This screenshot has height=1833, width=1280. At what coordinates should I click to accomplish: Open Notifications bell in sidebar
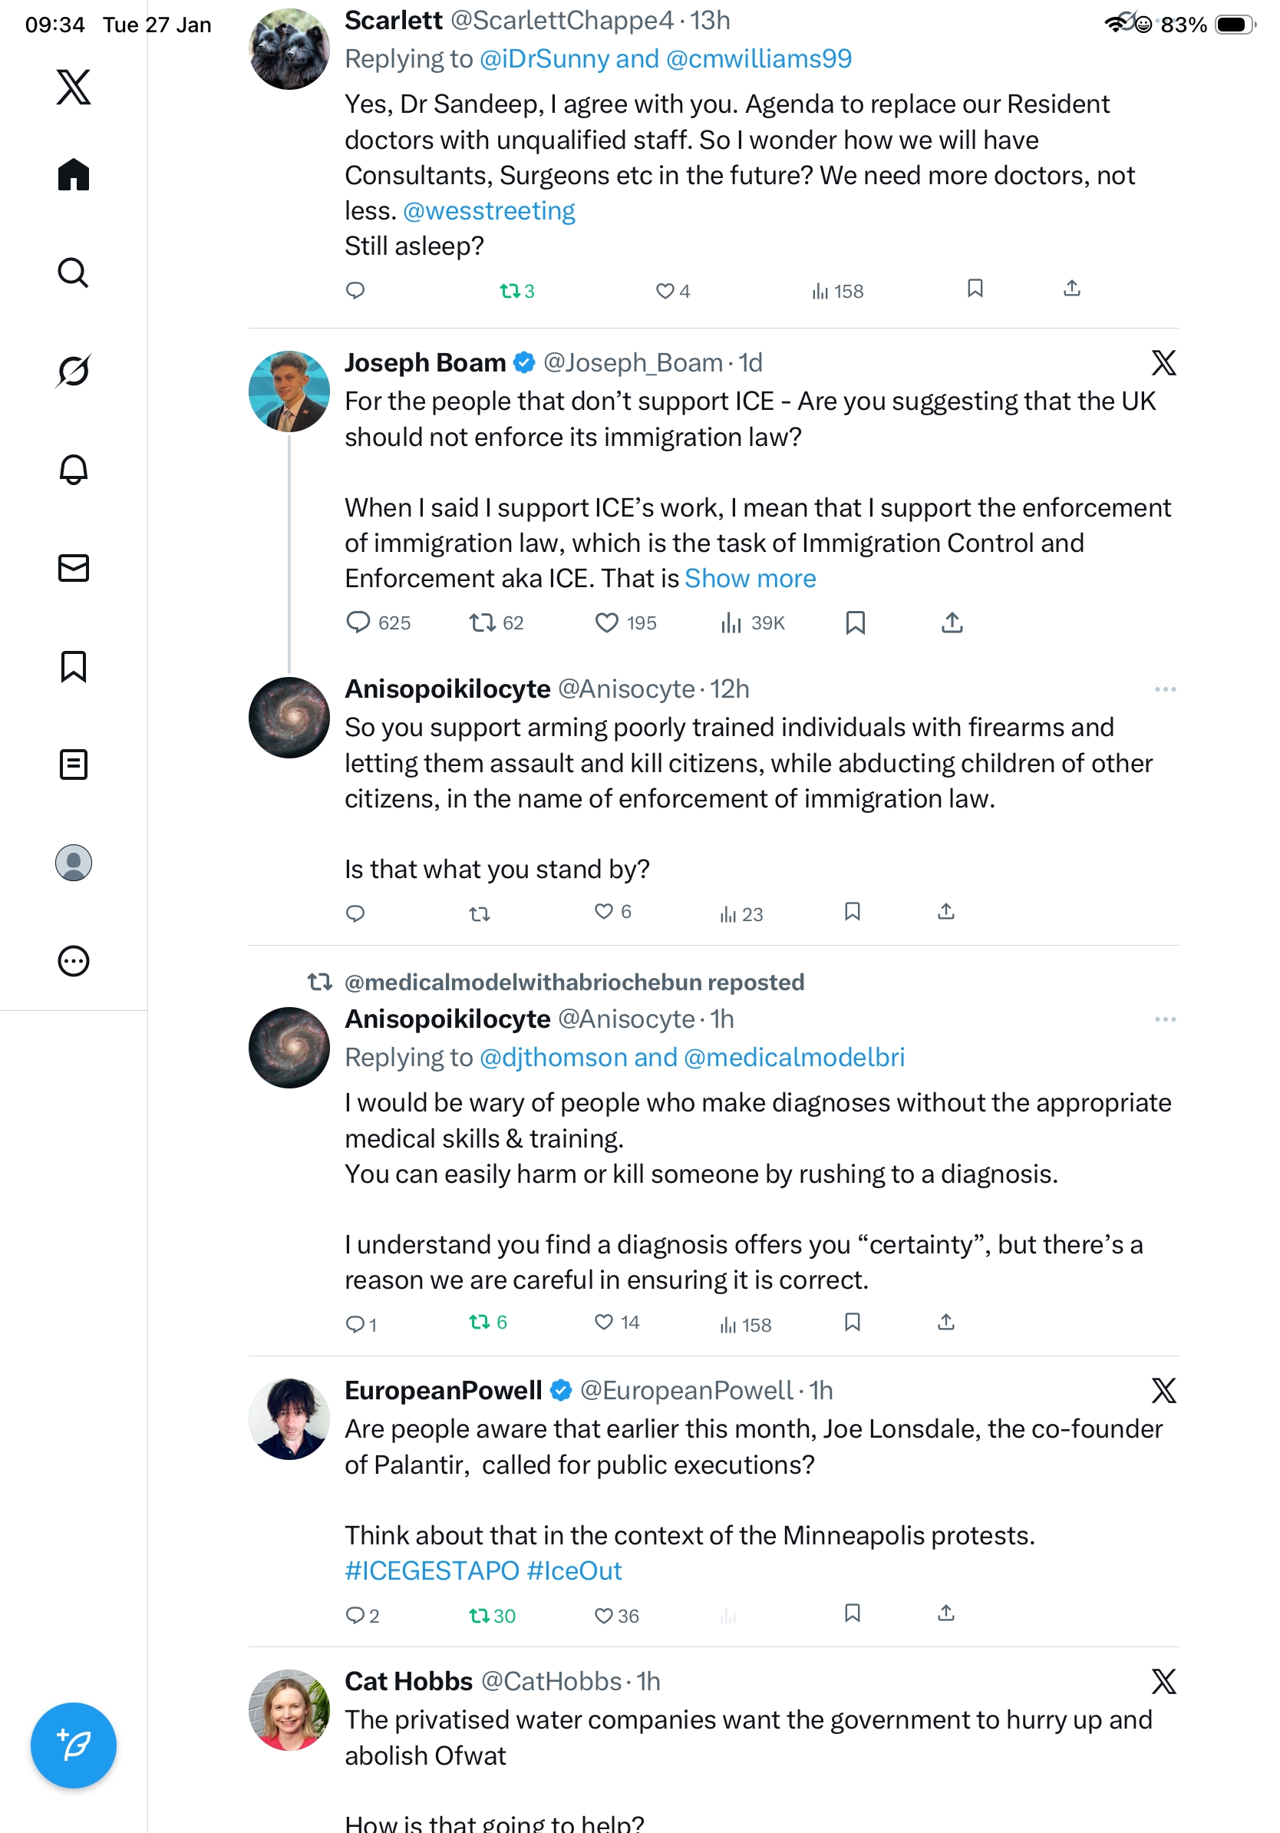(x=74, y=470)
